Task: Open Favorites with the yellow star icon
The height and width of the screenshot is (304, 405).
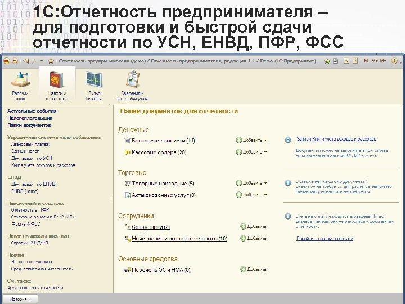Action: point(51,61)
